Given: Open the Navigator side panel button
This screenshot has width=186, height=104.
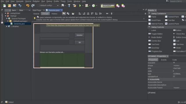Looking at the screenshot, I should pos(2,18).
